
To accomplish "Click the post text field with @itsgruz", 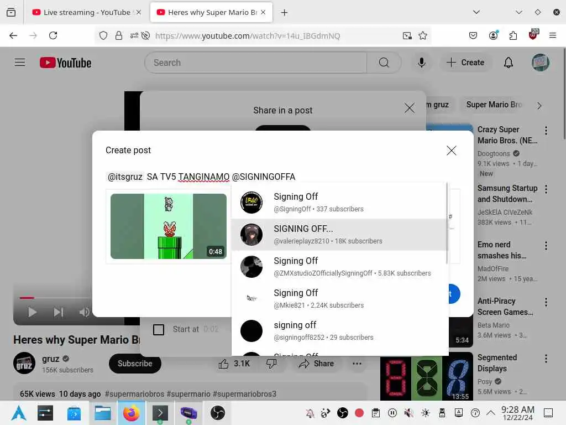I will click(x=282, y=177).
